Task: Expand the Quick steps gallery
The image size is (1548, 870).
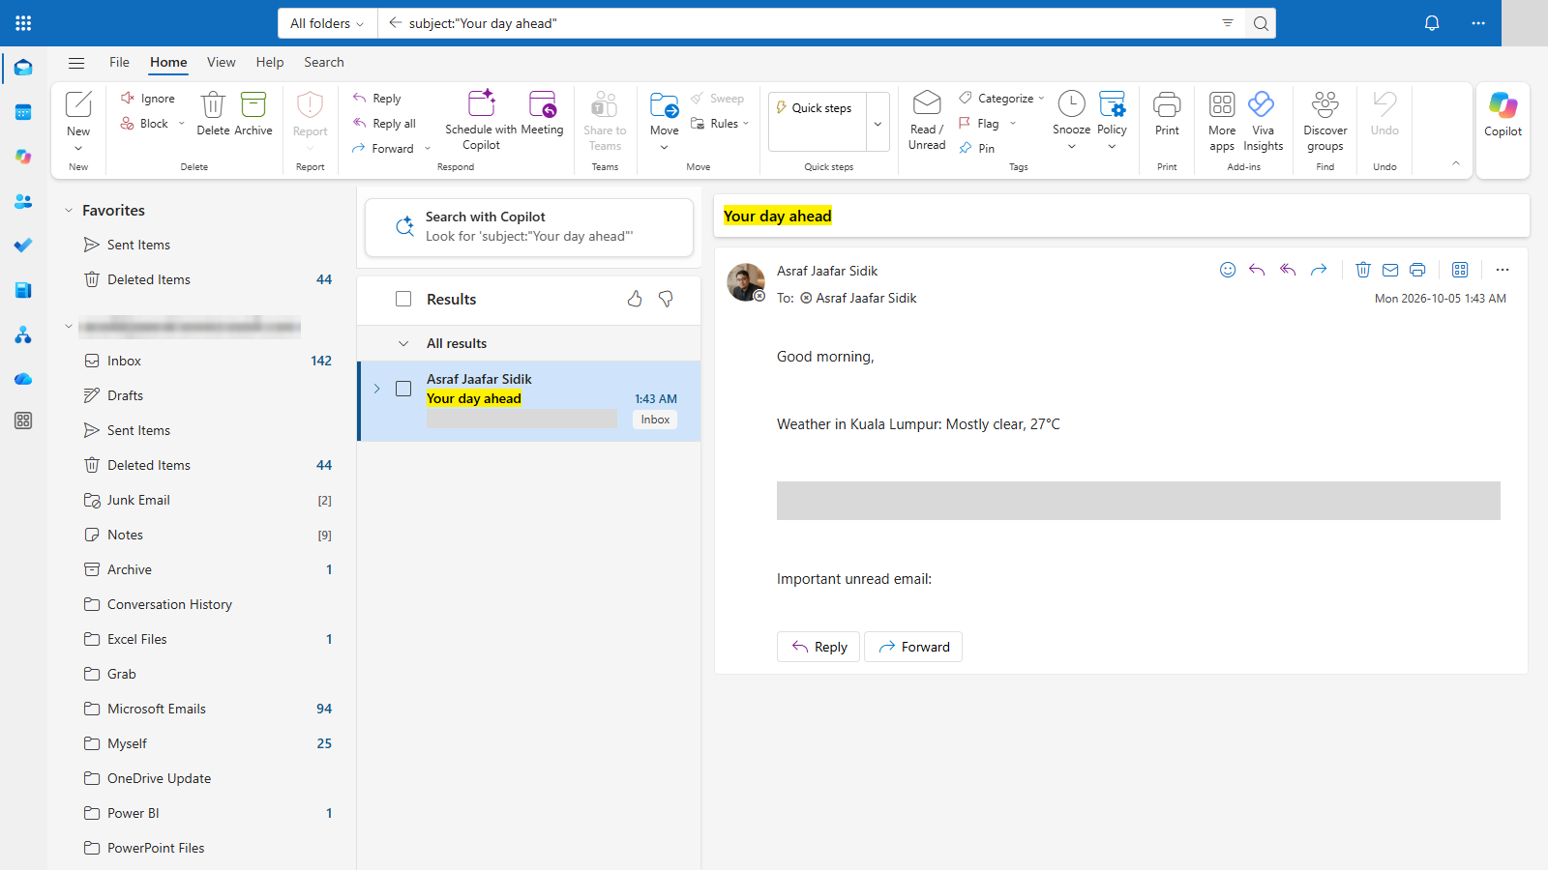Action: pos(878,123)
